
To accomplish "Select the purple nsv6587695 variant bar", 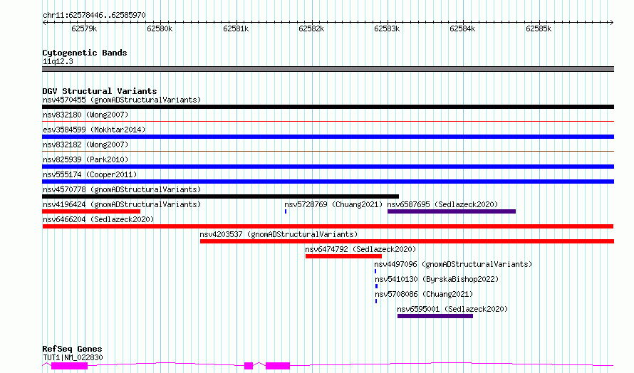I will click(452, 211).
